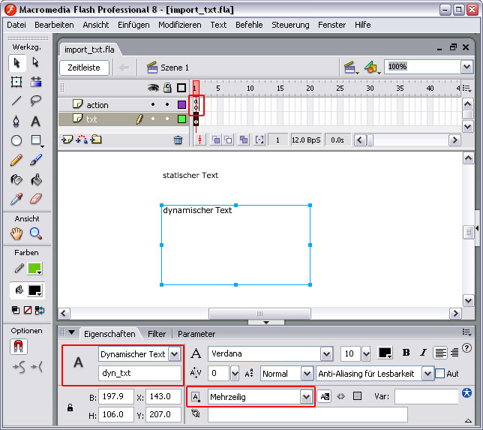Open the Modifizieren menu
Screen dimensions: 483x430
click(x=180, y=25)
